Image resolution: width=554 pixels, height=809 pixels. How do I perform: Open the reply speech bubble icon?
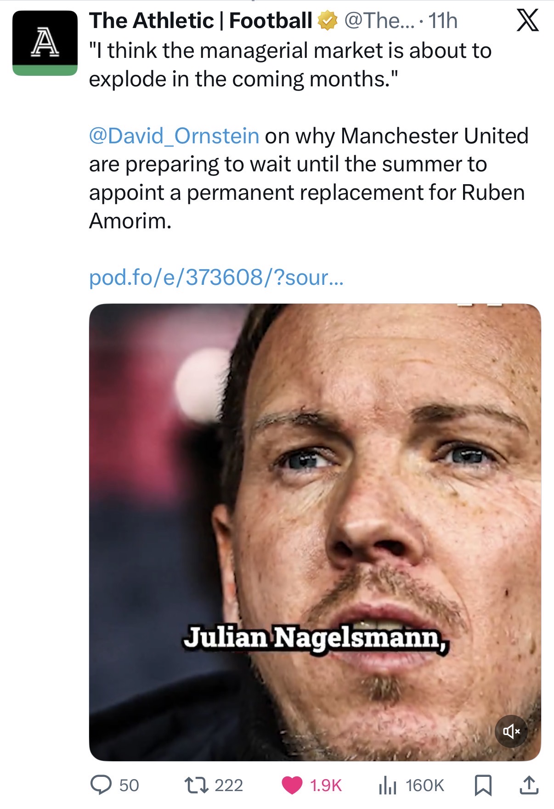point(101,785)
